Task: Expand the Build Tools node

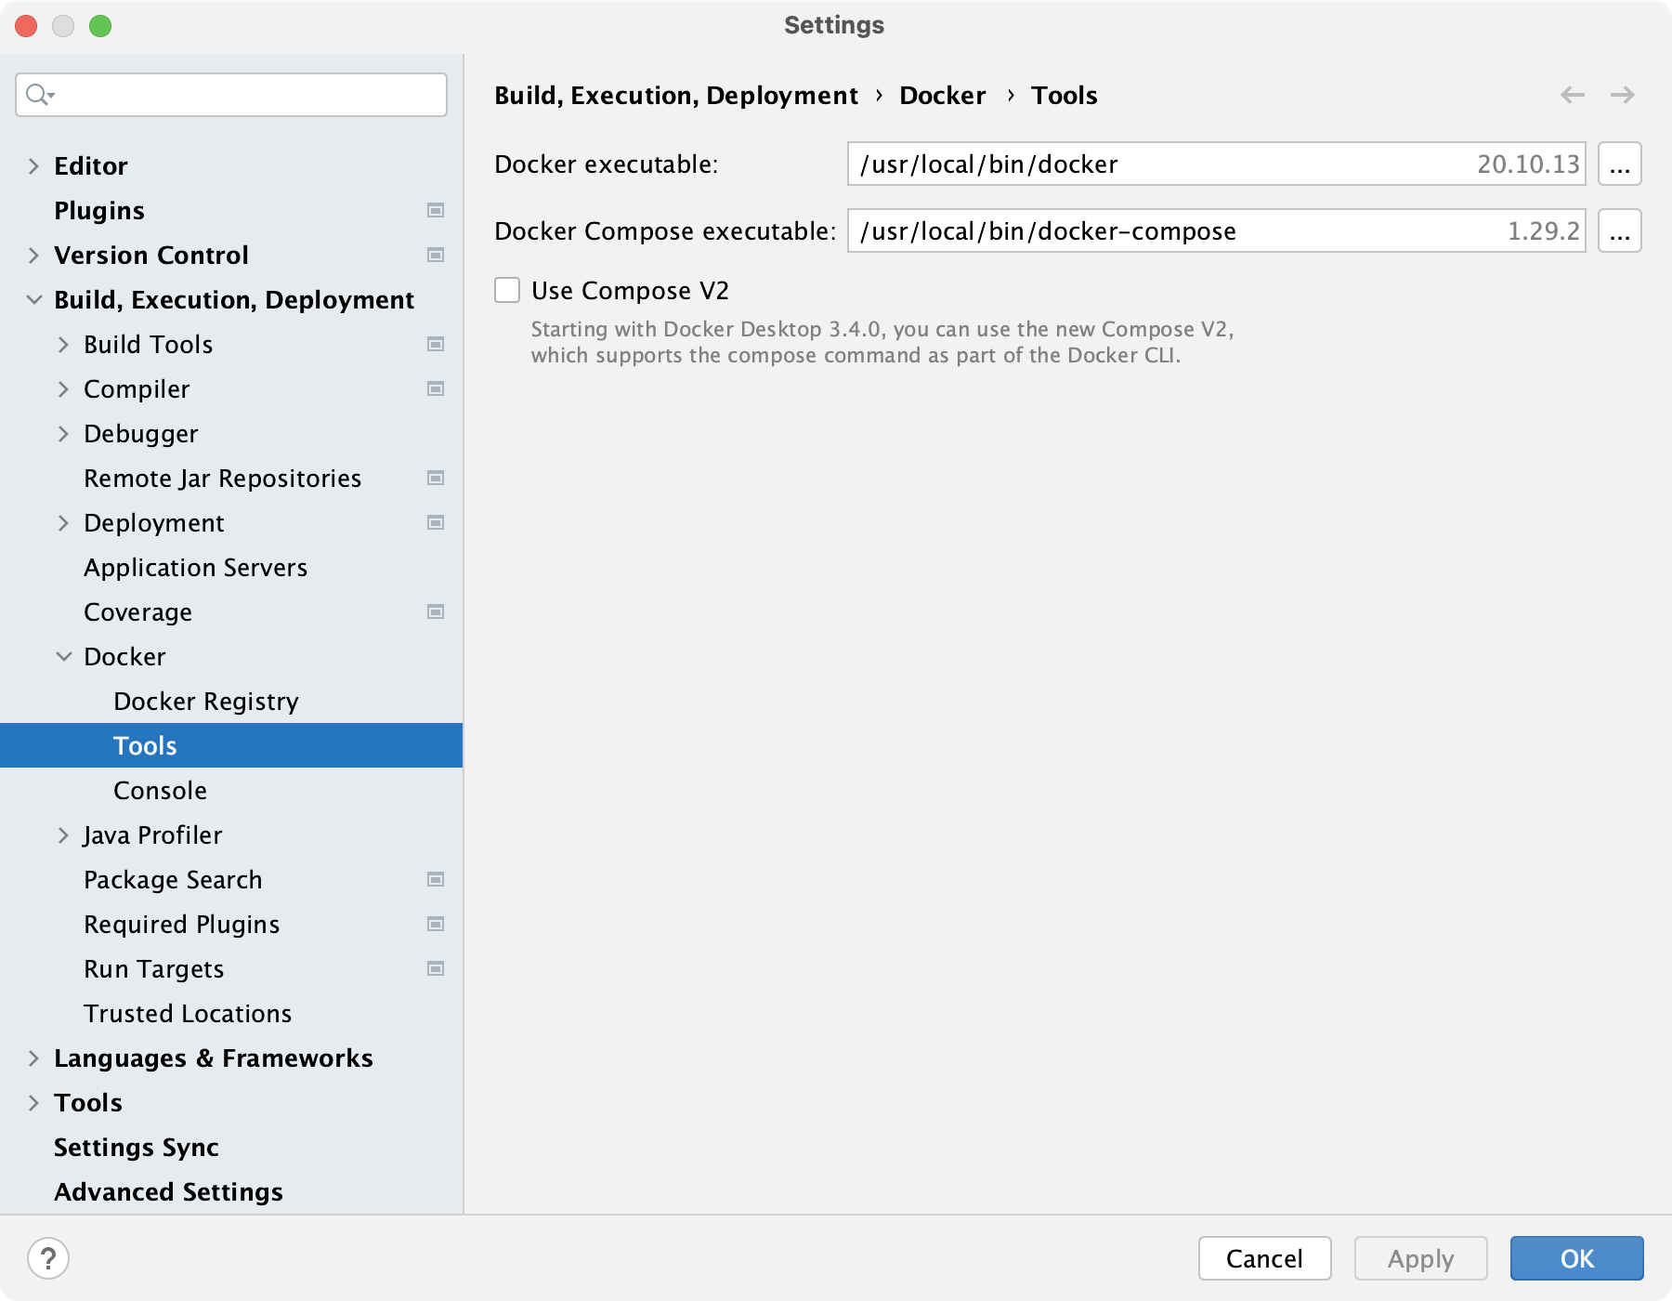Action: tap(64, 345)
